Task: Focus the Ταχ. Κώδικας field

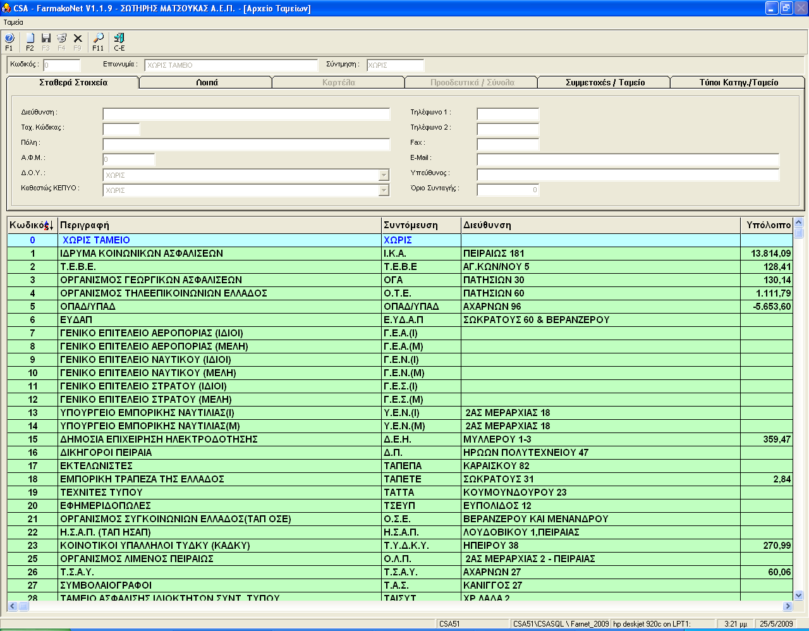Action: pyautogui.click(x=121, y=130)
